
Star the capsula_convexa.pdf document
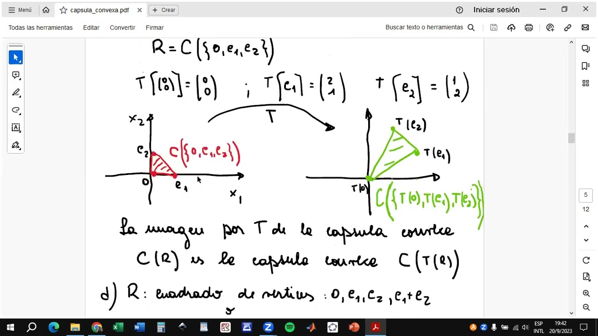[x=64, y=10]
